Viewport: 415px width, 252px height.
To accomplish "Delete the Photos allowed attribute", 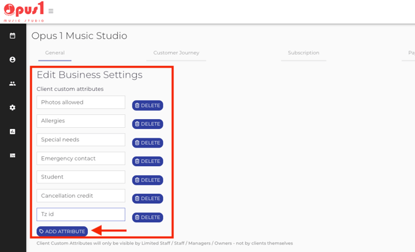I will pos(147,106).
